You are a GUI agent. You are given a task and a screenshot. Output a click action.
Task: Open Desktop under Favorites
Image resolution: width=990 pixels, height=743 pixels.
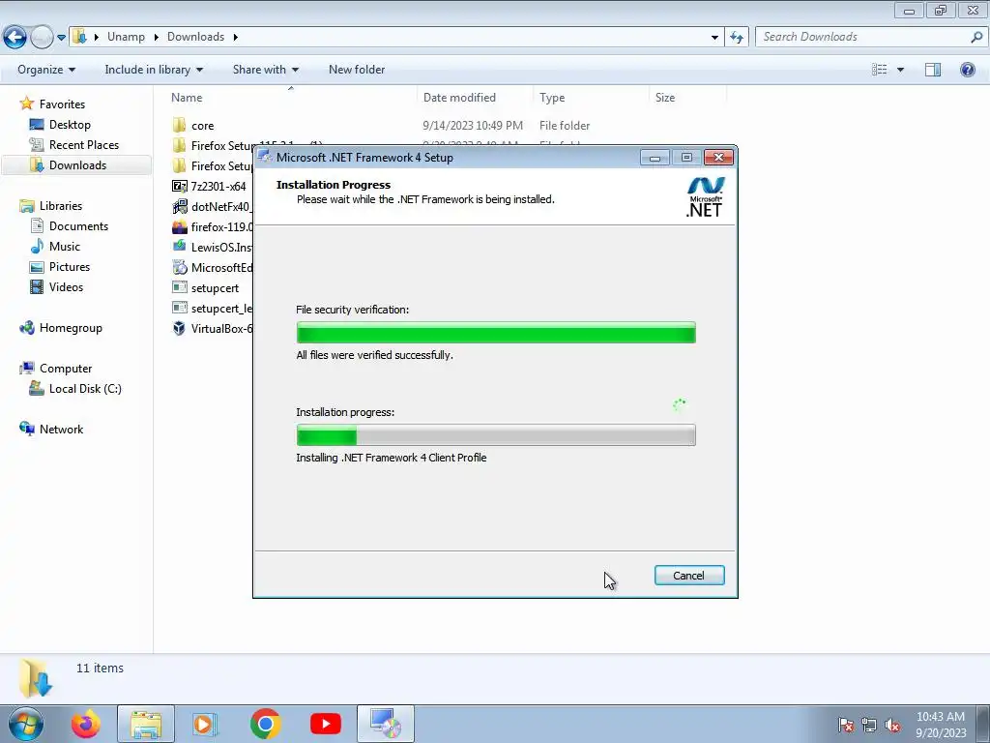tap(70, 125)
